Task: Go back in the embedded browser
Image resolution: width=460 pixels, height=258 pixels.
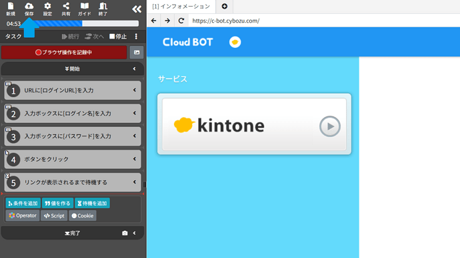Action: 154,21
